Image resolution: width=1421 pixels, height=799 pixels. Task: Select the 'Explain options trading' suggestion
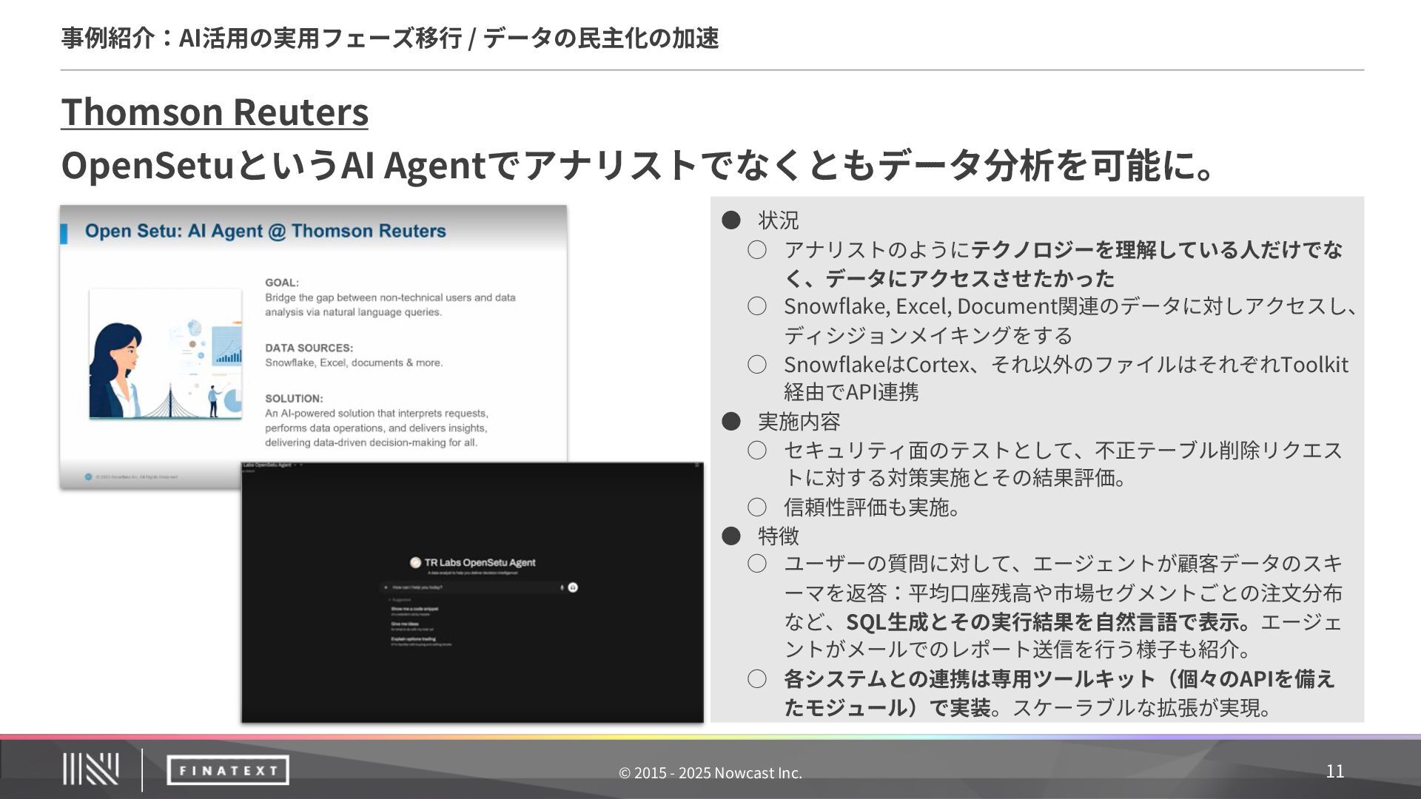point(421,641)
